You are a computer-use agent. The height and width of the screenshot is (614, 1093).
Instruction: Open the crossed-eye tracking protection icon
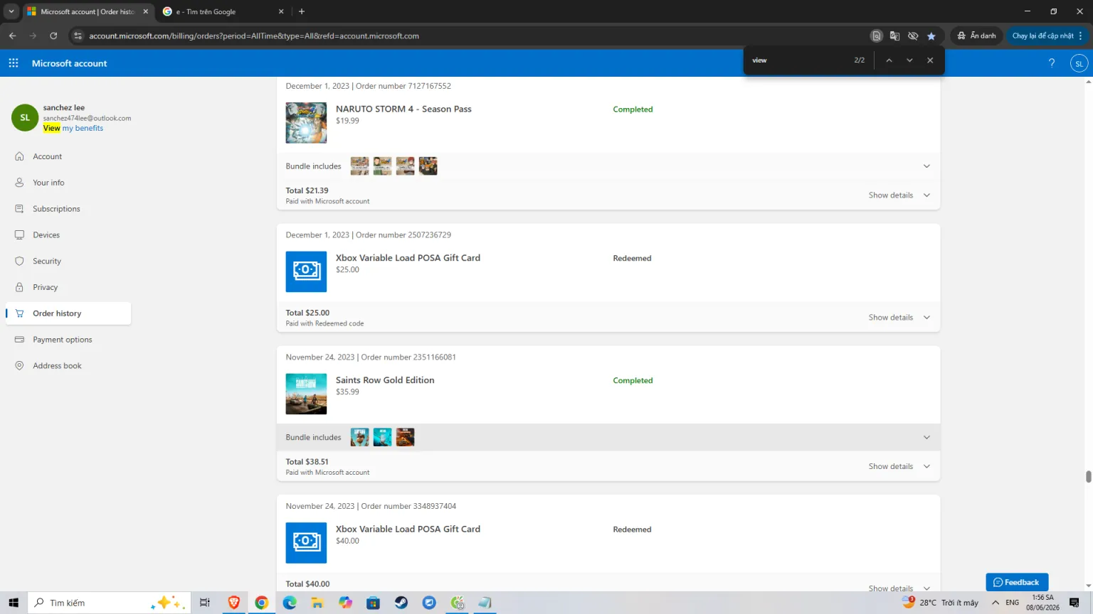click(x=913, y=36)
